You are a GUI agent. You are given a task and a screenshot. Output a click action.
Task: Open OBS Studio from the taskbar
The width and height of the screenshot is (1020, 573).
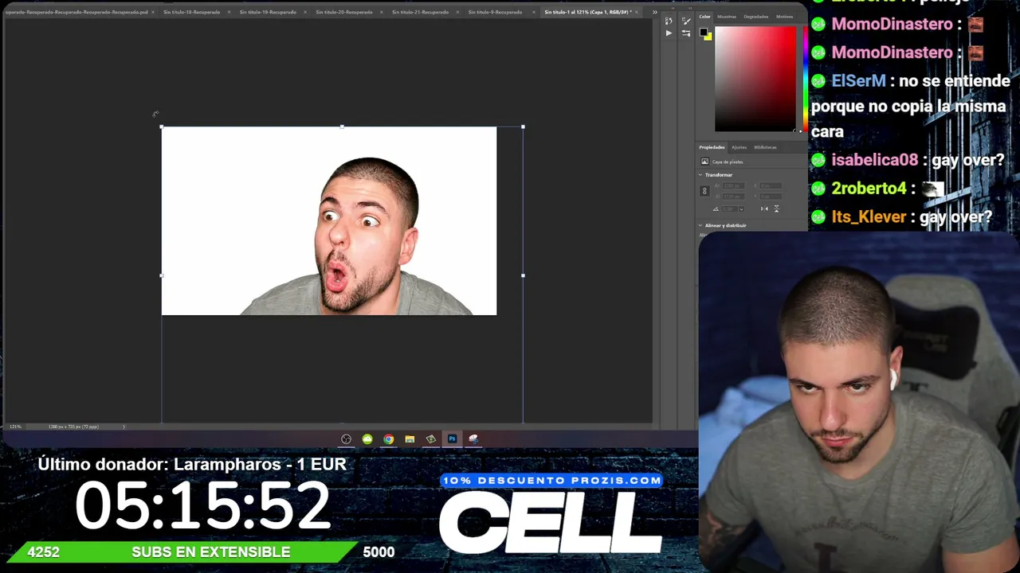click(x=346, y=439)
